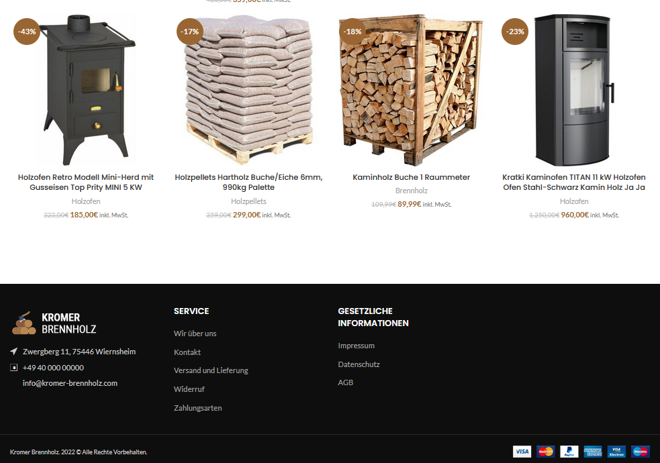The height and width of the screenshot is (463, 660).
Task: Click the Kromer Brennholz footer logo
Action: tap(54, 323)
